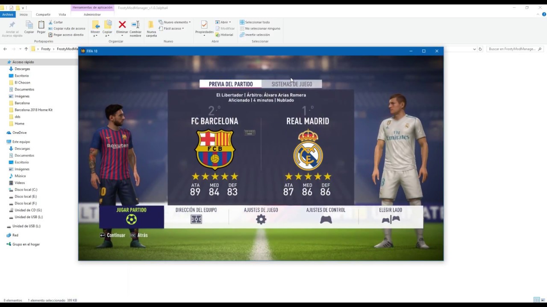Click Seleccionar todo
Screen dimensions: 547x307
255,22
